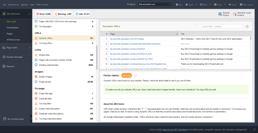Viewport: 258px width, 133px height.
Task: Collapse the Site Structure section
Action: [29, 14]
